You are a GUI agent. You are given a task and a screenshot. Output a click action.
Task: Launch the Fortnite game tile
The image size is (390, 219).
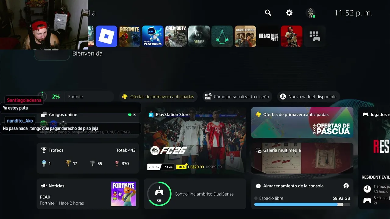pyautogui.click(x=129, y=36)
